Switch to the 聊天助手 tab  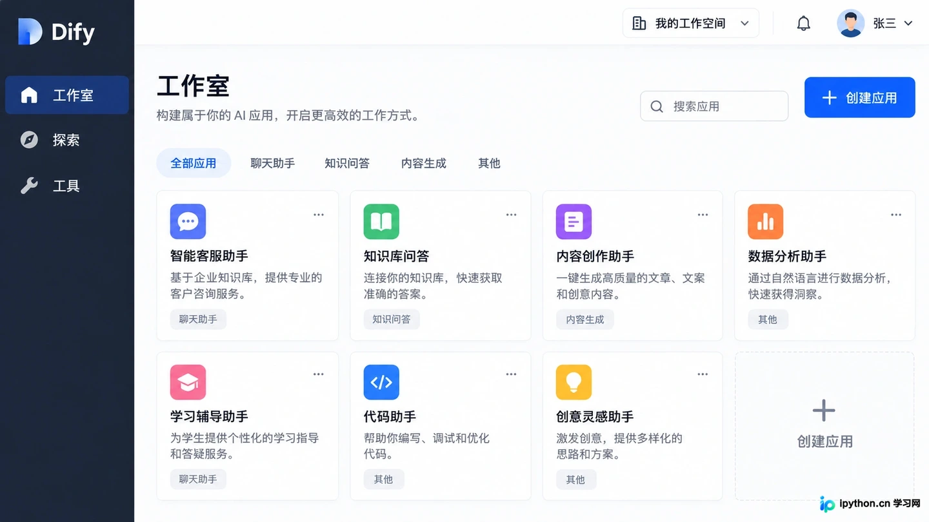click(x=273, y=163)
